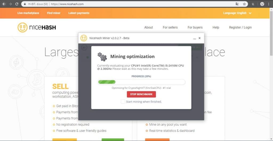
Task: Go to the For sellers page
Action: point(170,27)
